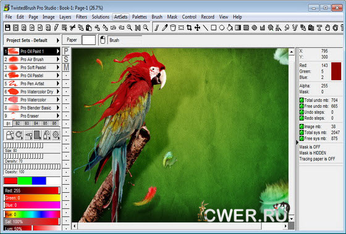Viewport: 346px width, 234px height.
Task: Toggle the S side panel button
Action: (x=66, y=59)
